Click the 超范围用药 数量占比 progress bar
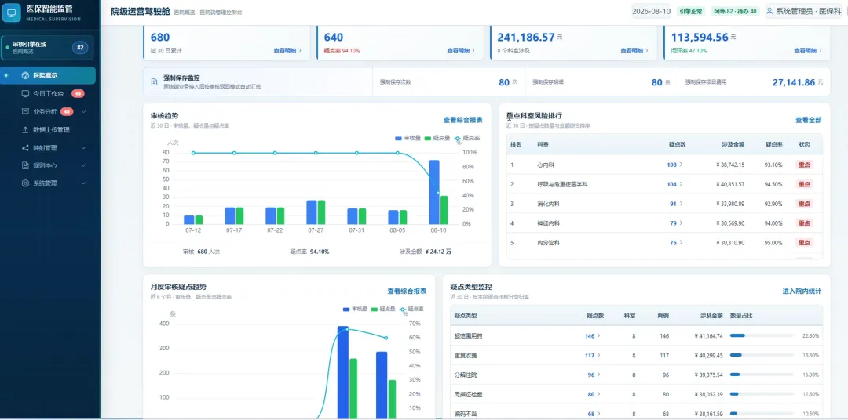 [x=762, y=336]
